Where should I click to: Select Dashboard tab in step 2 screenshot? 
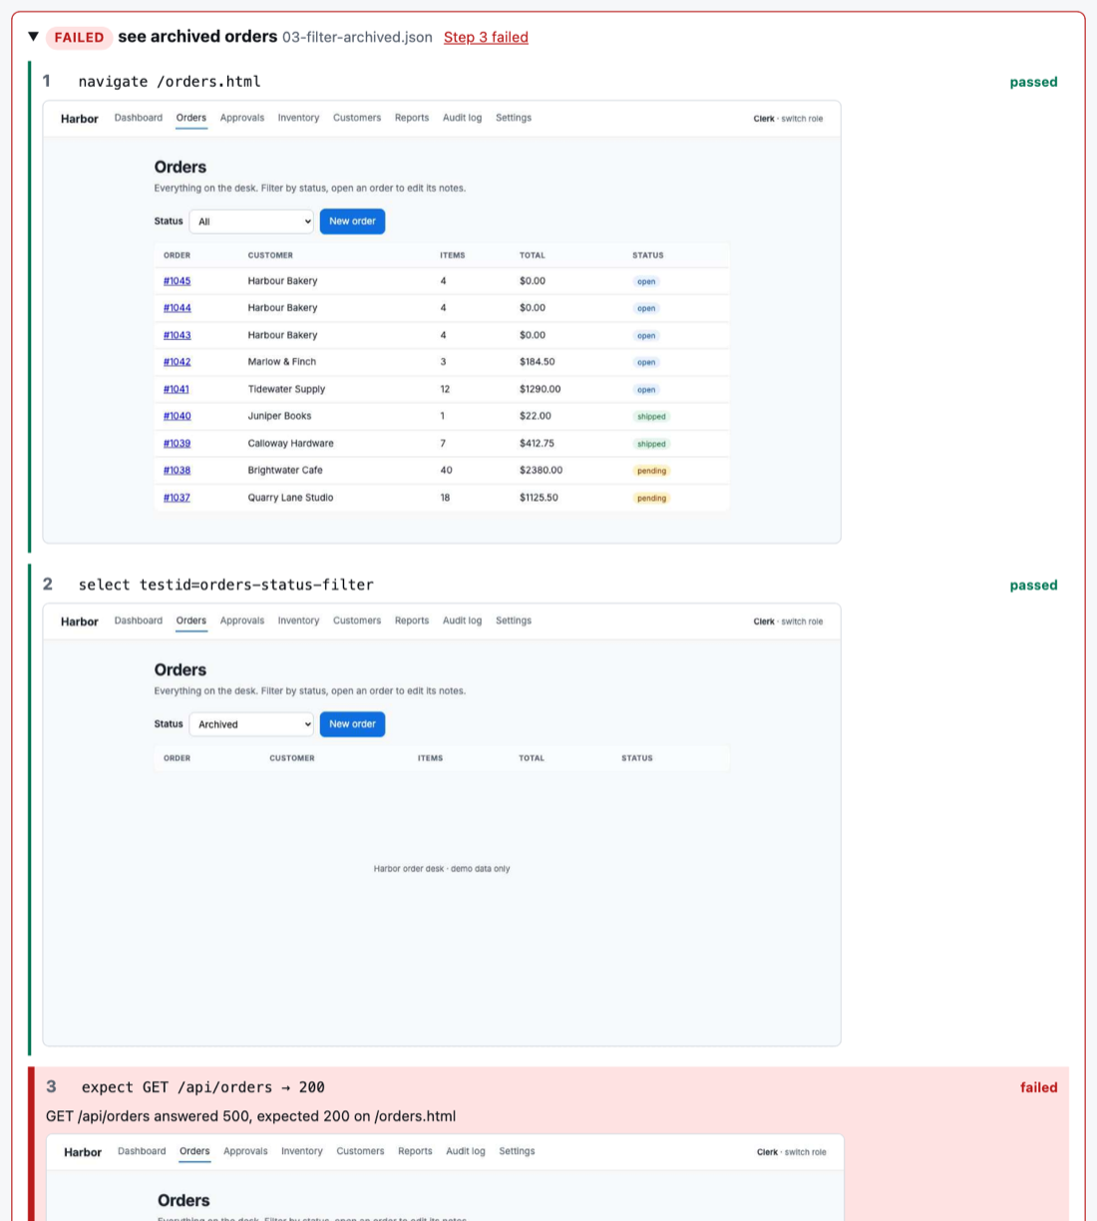pyautogui.click(x=139, y=620)
